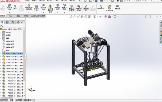Image resolution: width=162 pixels, height=102 pixels.
Task: Open the Hide/Show Items dropdown arrow
Action: point(103,17)
